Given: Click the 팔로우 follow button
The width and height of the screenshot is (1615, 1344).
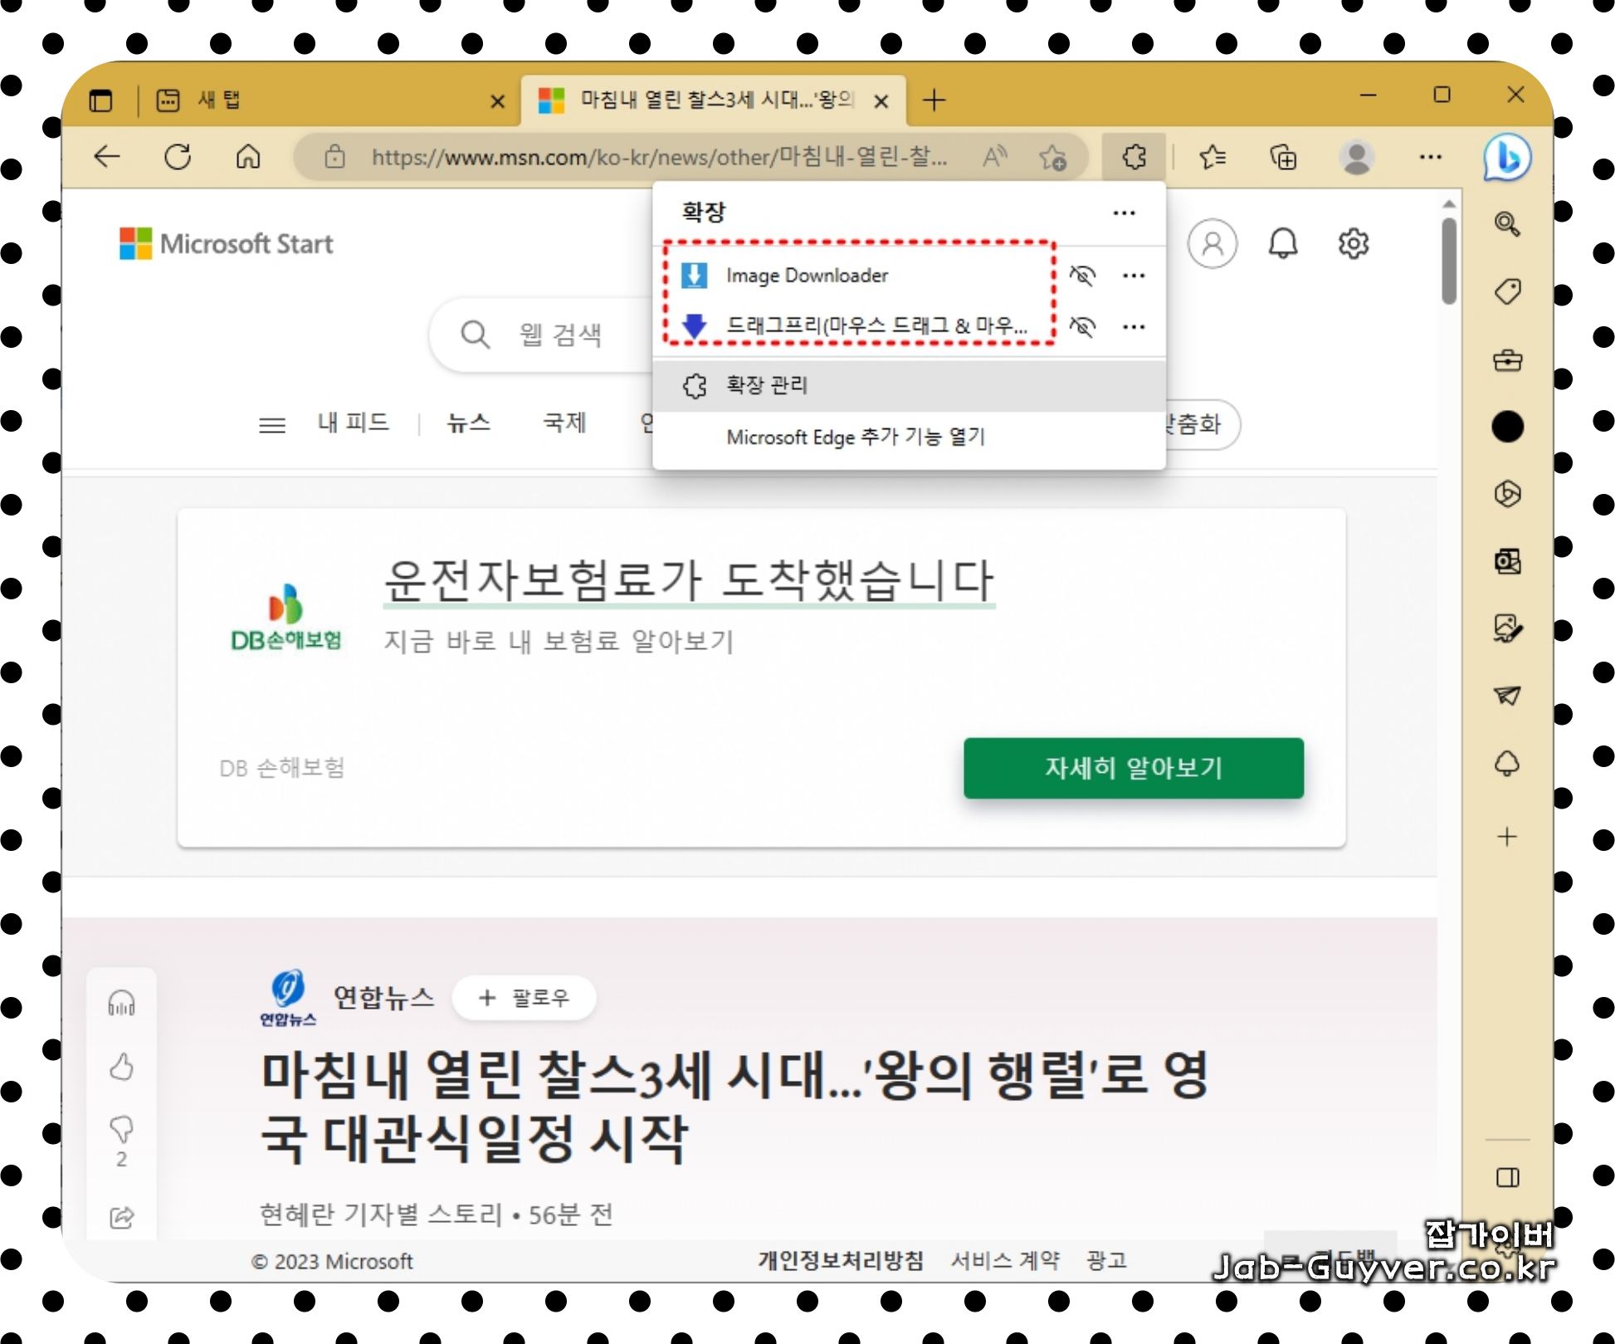Looking at the screenshot, I should tap(525, 997).
